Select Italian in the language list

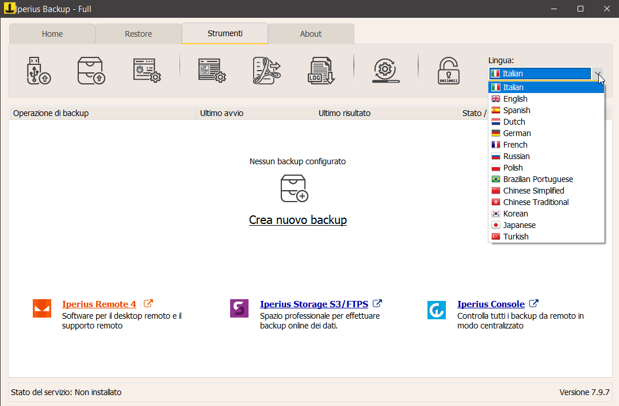point(547,87)
